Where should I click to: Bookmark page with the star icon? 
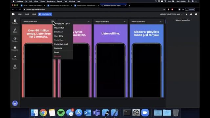click(164, 10)
